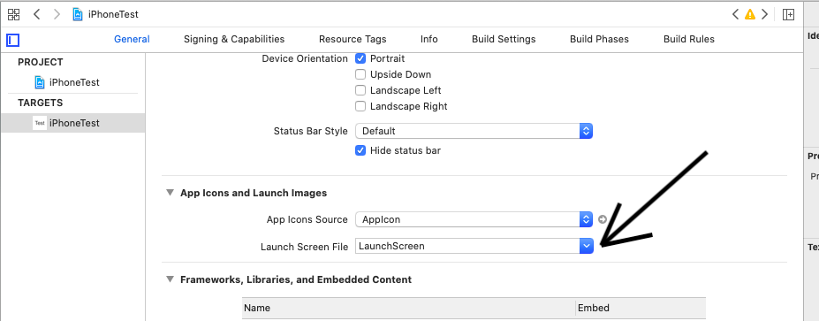Toggle the project and targets list sidebar
Image resolution: width=819 pixels, height=321 pixels.
[x=12, y=40]
